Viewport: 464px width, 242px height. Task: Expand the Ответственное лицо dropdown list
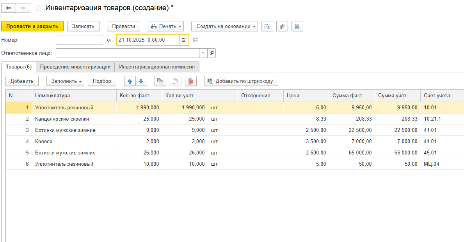pyautogui.click(x=203, y=53)
